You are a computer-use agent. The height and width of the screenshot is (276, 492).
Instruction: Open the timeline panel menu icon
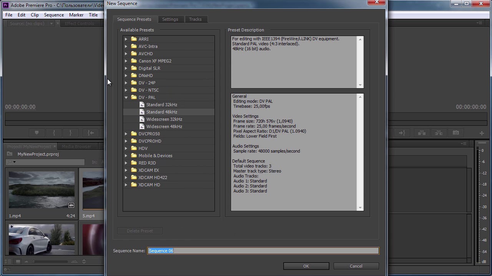(x=464, y=143)
